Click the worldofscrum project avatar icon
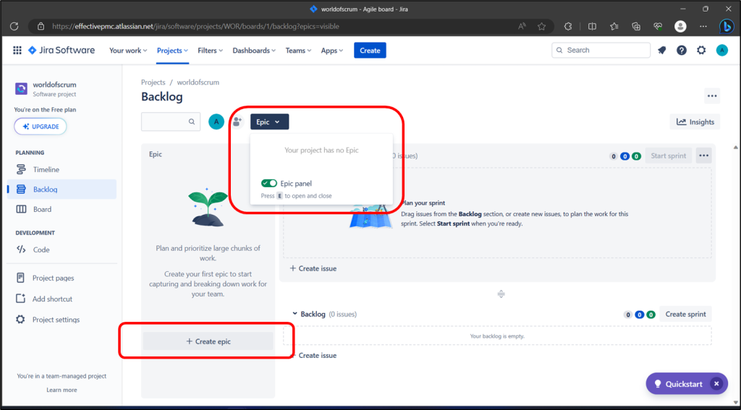This screenshot has width=741, height=410. tap(21, 89)
